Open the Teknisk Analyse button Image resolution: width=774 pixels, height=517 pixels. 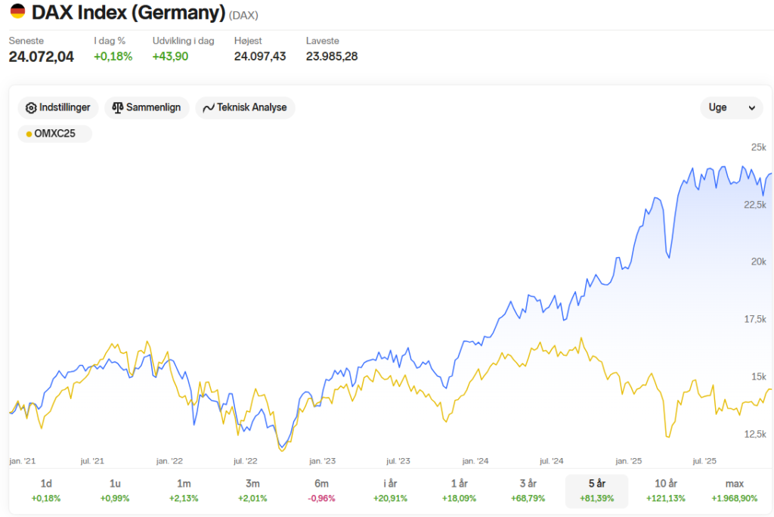point(246,107)
